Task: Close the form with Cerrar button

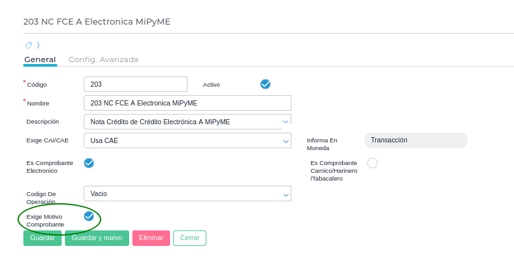Action: click(190, 238)
